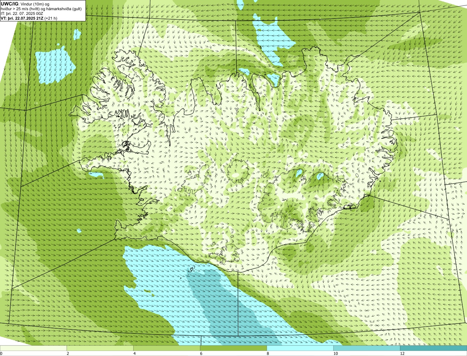Pick the 4–6 m/s green colorbar segment
467x356 pixels.
pyautogui.click(x=167, y=348)
